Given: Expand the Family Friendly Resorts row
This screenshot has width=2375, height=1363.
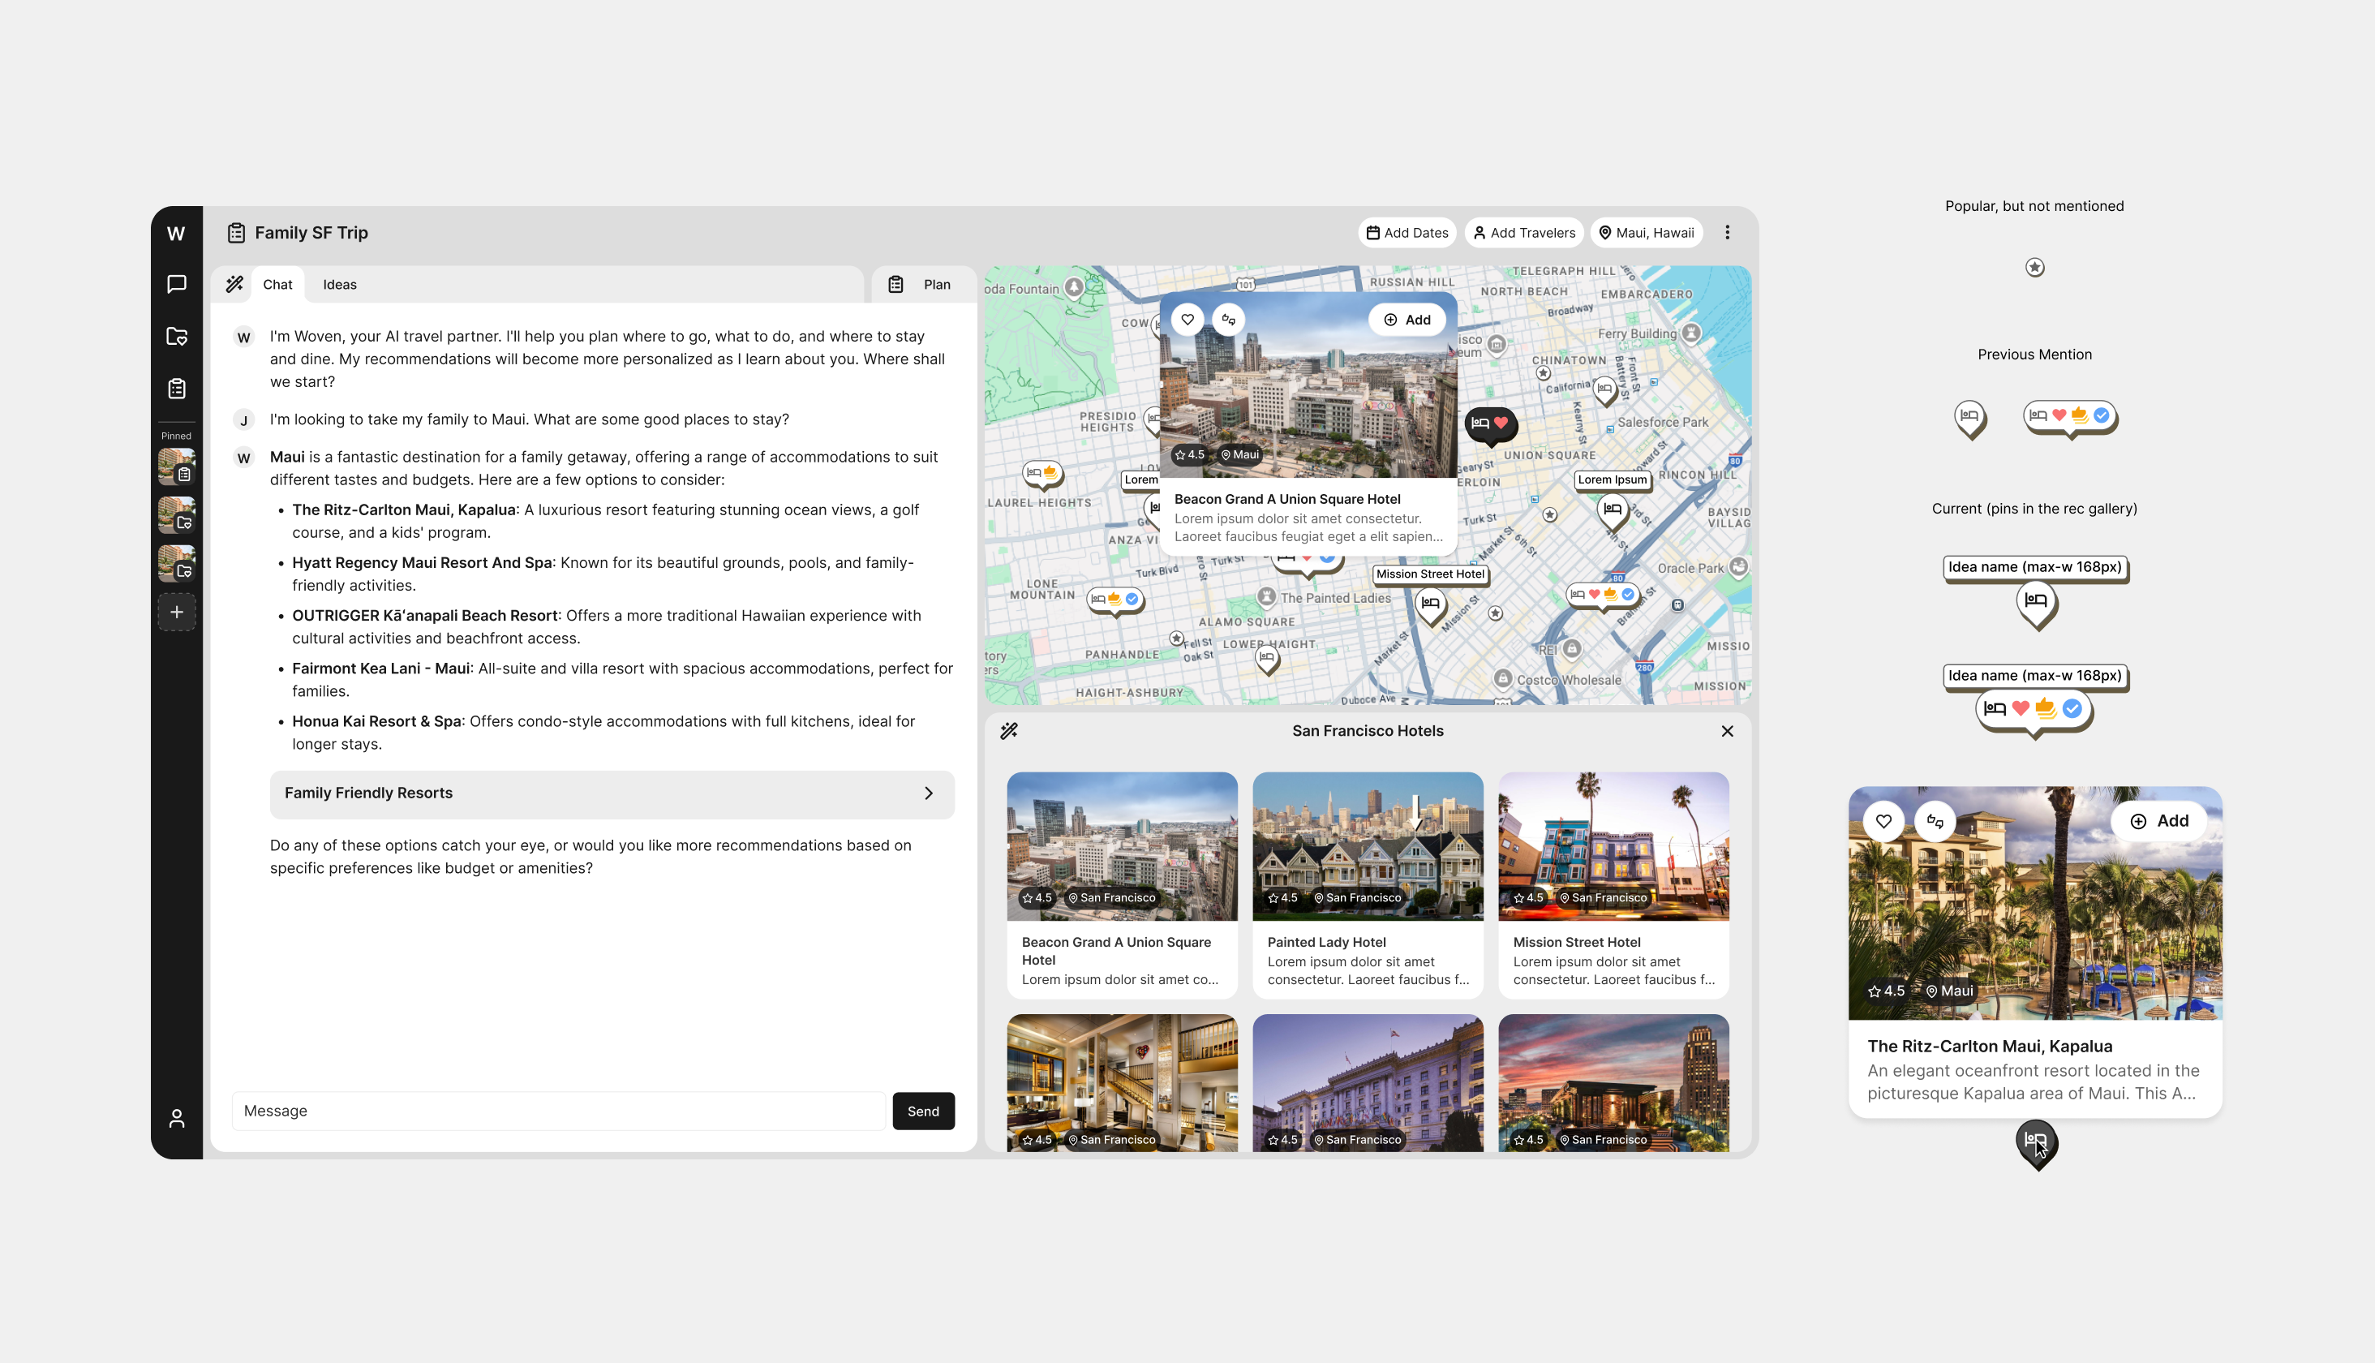Looking at the screenshot, I should click(612, 793).
